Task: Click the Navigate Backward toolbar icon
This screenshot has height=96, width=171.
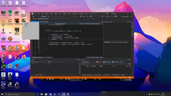Action: (x=33, y=17)
